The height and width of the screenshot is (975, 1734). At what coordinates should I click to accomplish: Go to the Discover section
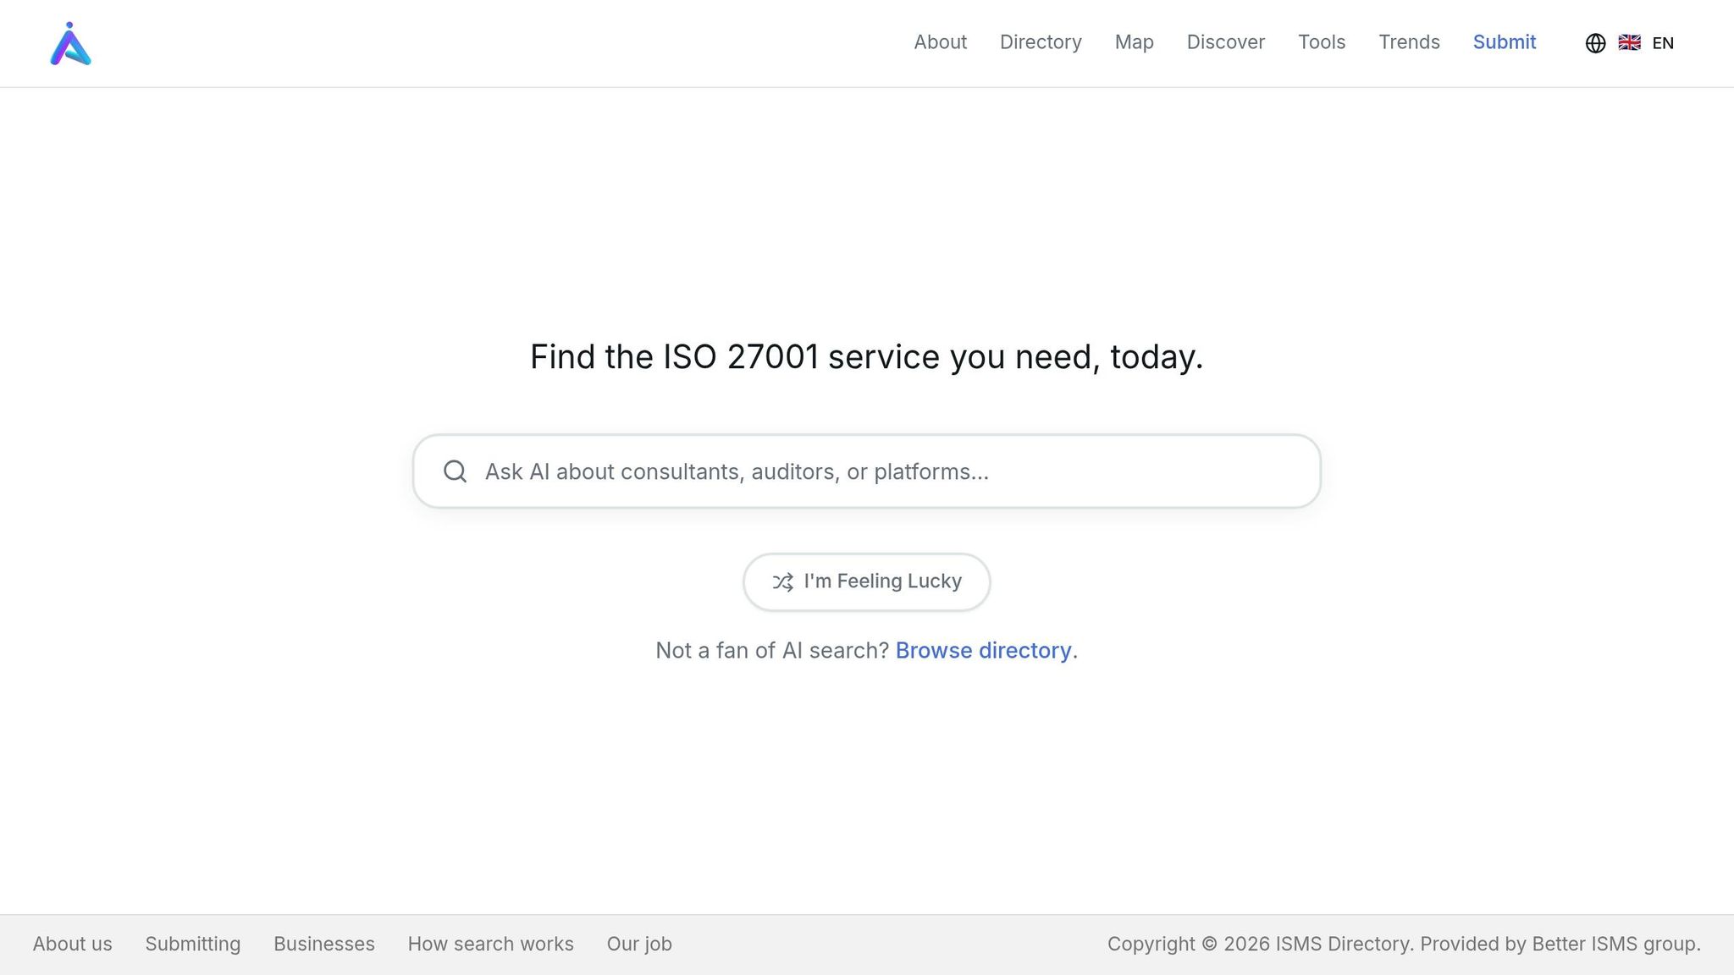1225,42
